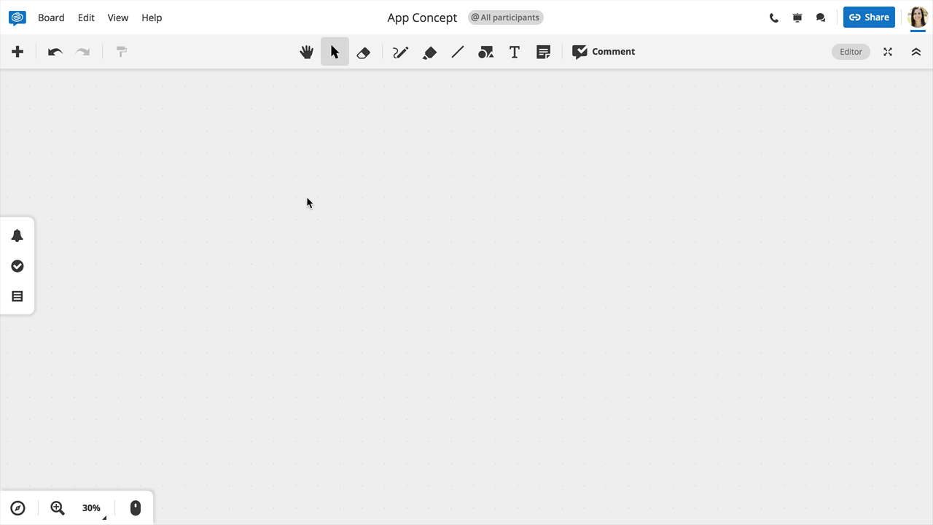Select the Line tool
Screen dimensions: 933x525
(x=457, y=52)
